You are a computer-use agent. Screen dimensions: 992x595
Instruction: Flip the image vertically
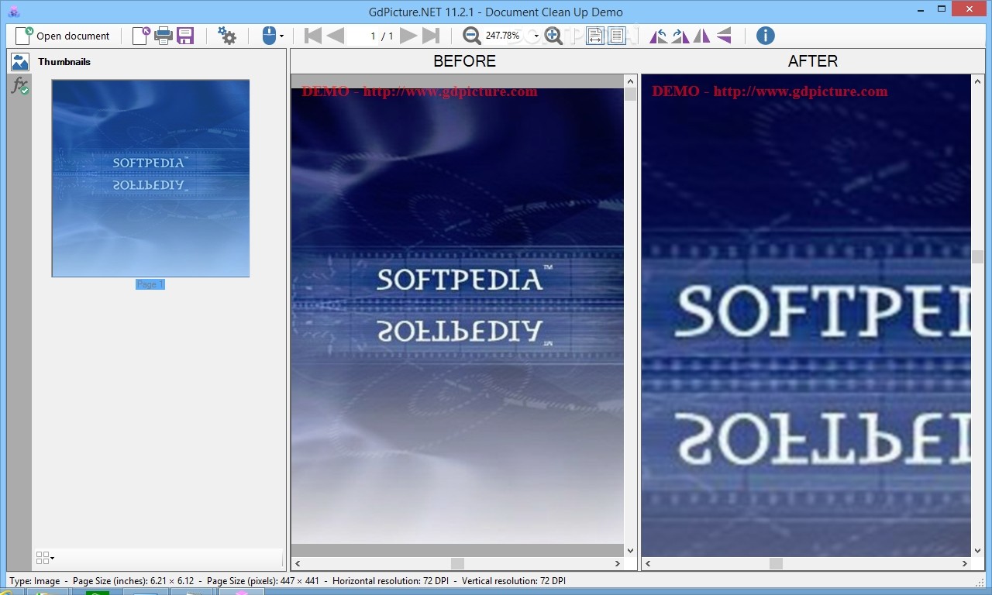tap(723, 36)
